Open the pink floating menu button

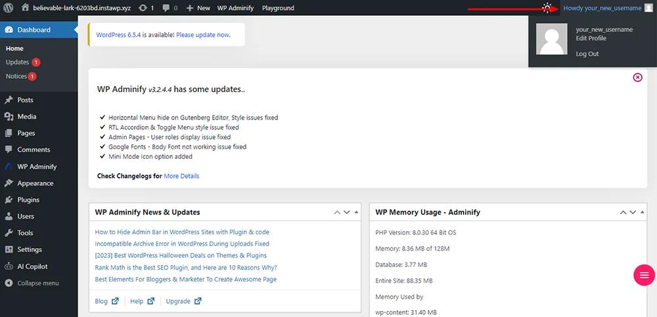[x=644, y=275]
